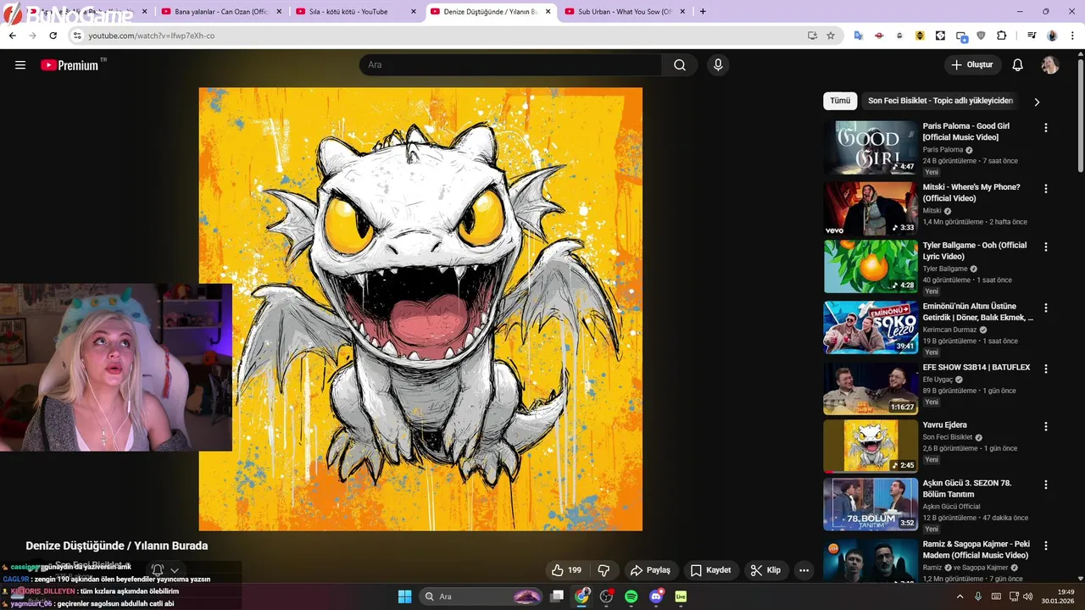The image size is (1085, 610).
Task: Click the Windows taskbar search box
Action: [481, 596]
